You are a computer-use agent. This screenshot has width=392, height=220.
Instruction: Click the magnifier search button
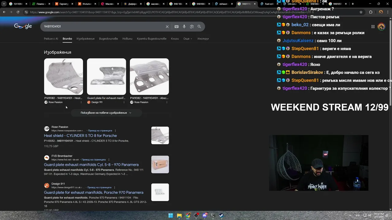coord(199,27)
